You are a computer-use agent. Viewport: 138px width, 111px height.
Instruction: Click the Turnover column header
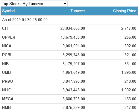point(78,11)
